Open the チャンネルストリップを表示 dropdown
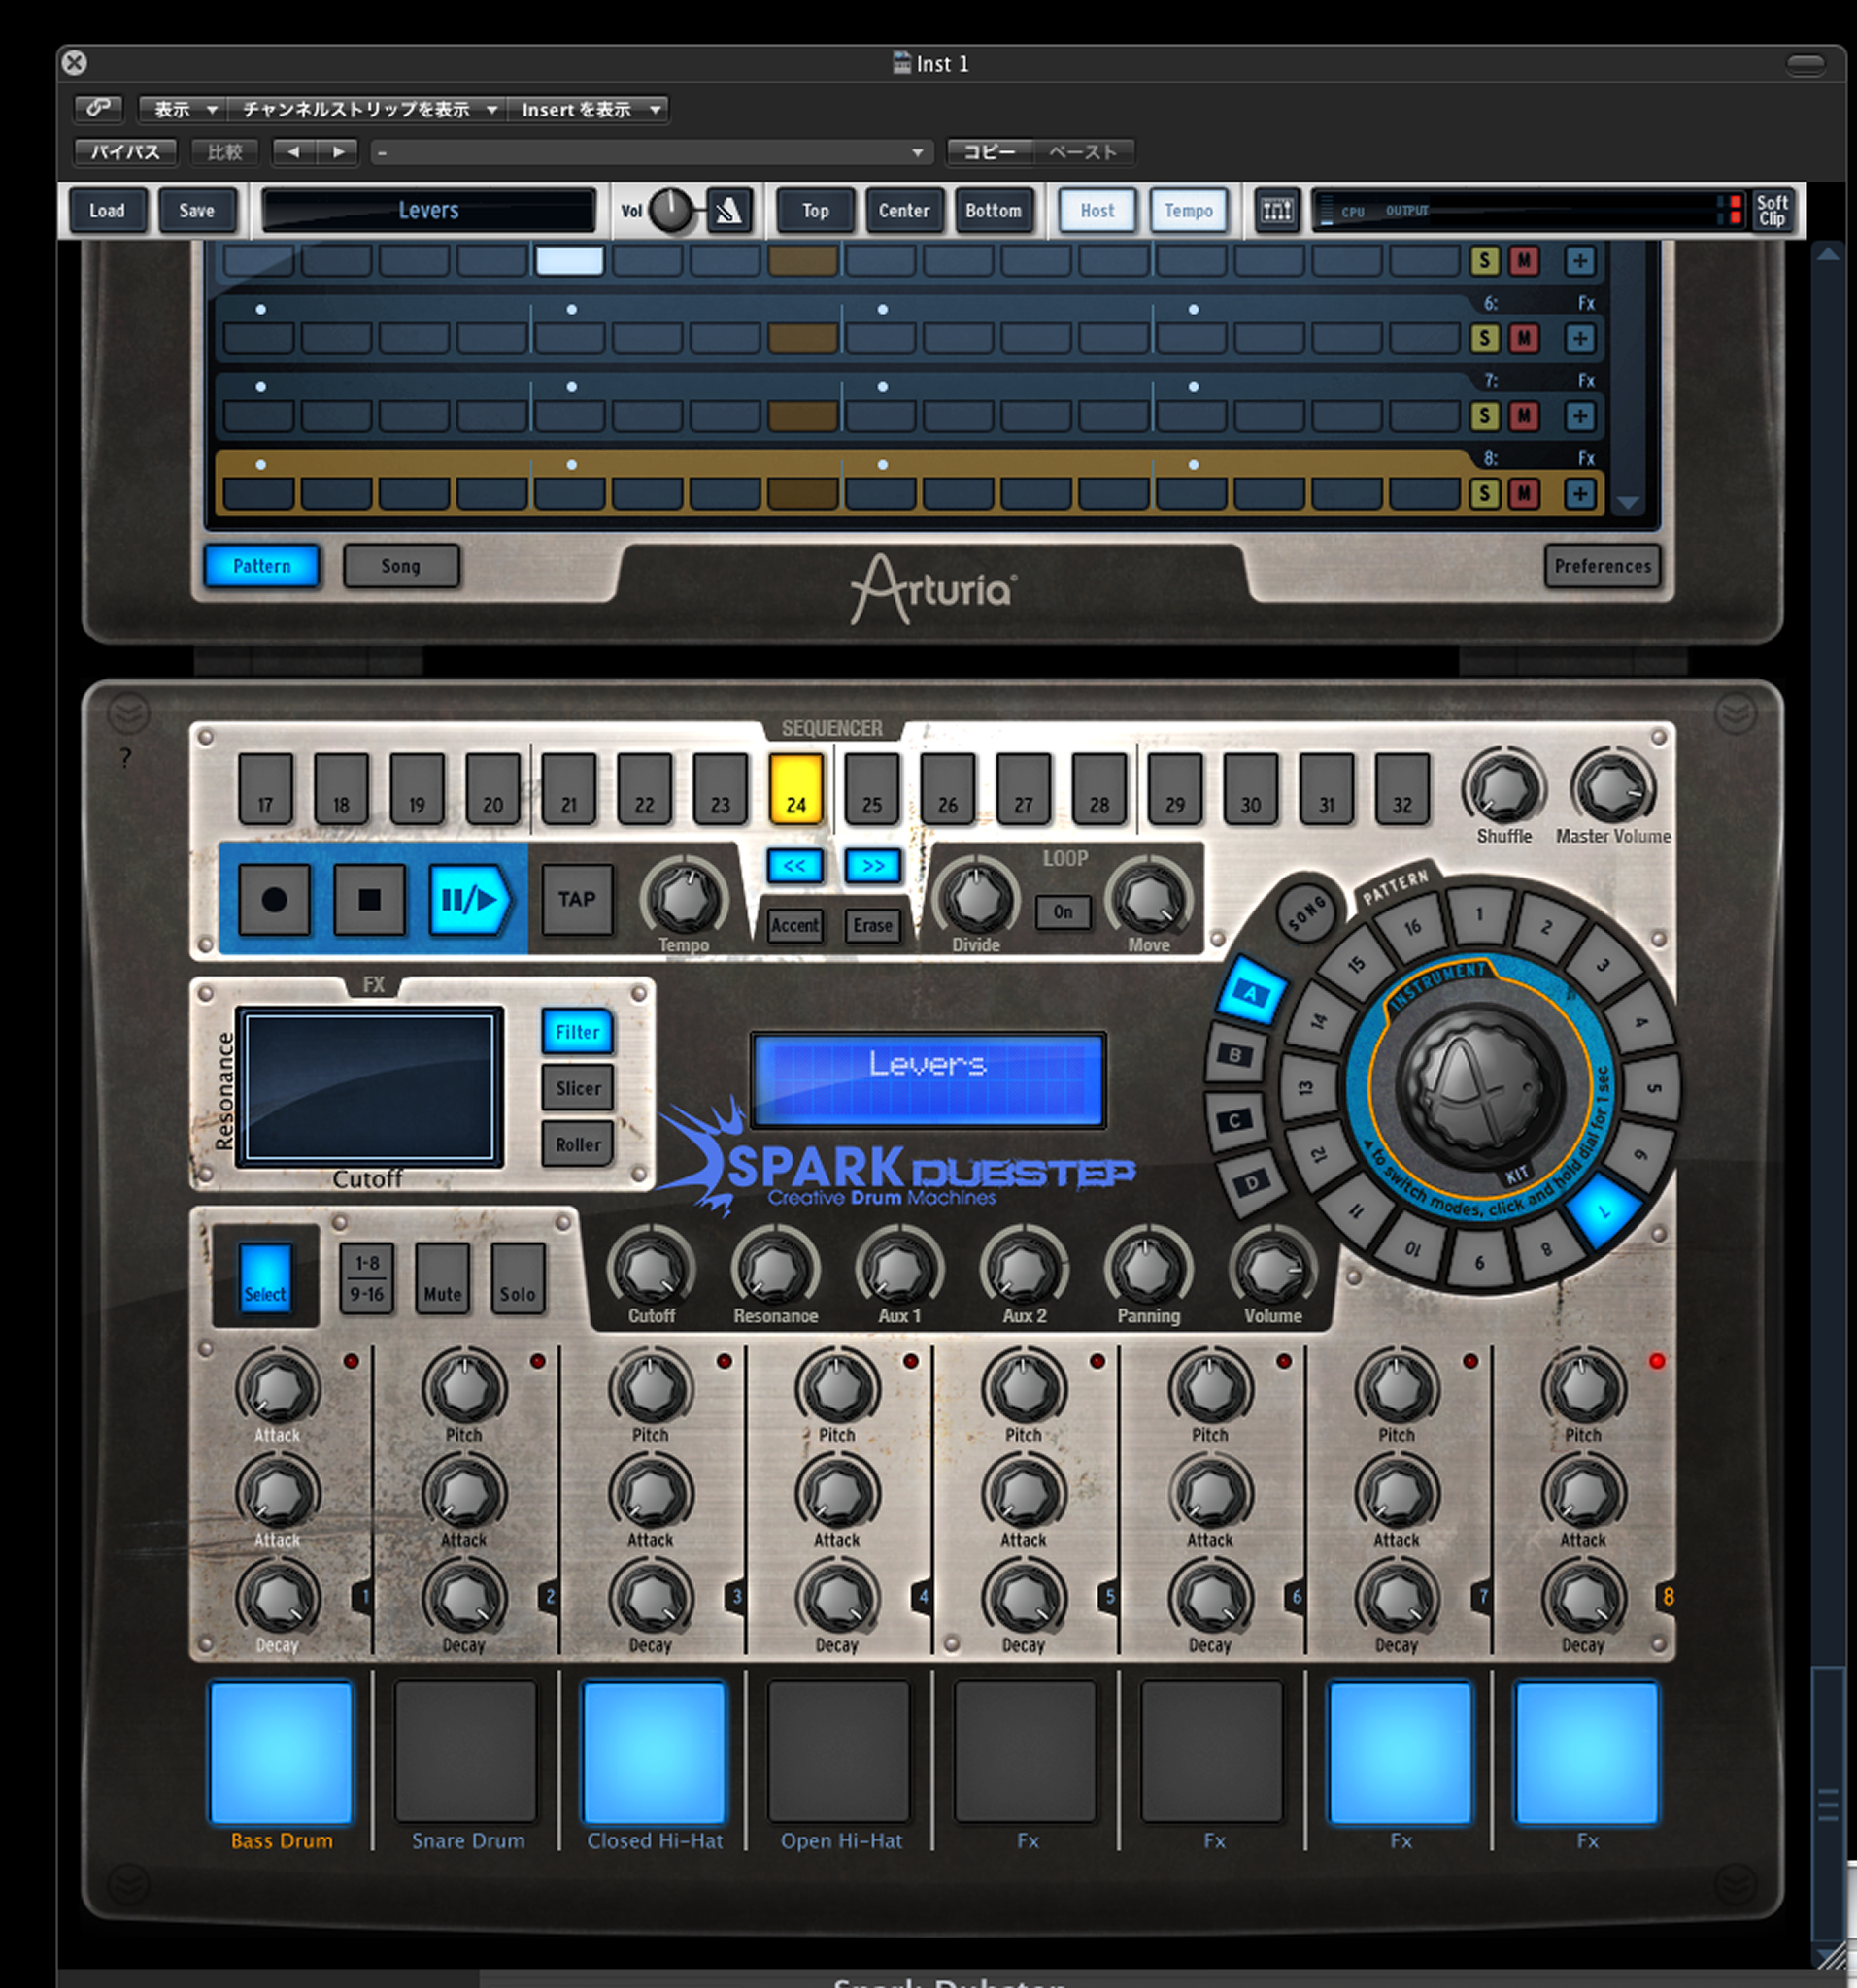This screenshot has height=1988, width=1857. pos(368,109)
